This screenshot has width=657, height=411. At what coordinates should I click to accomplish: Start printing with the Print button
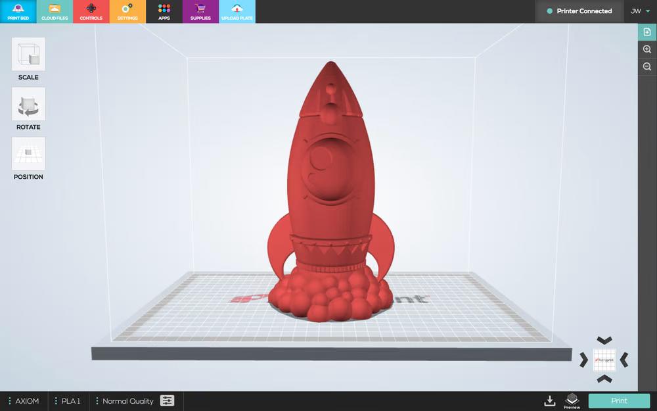coord(618,400)
